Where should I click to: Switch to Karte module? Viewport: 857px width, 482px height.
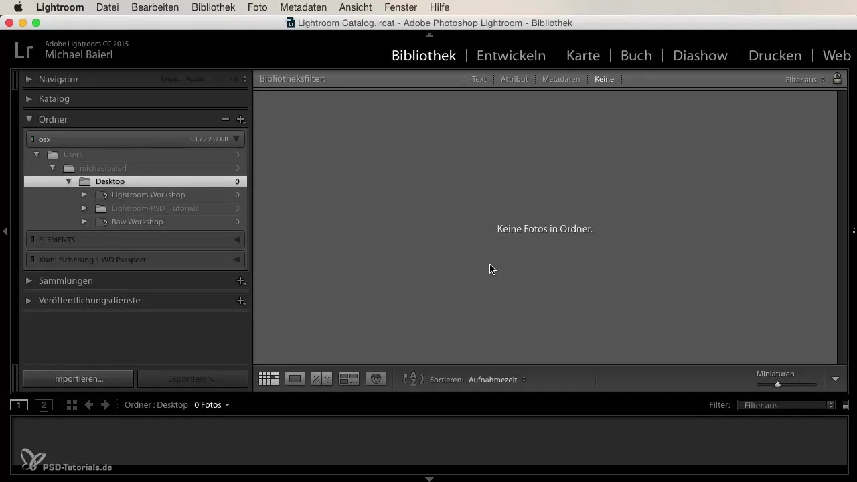point(583,56)
